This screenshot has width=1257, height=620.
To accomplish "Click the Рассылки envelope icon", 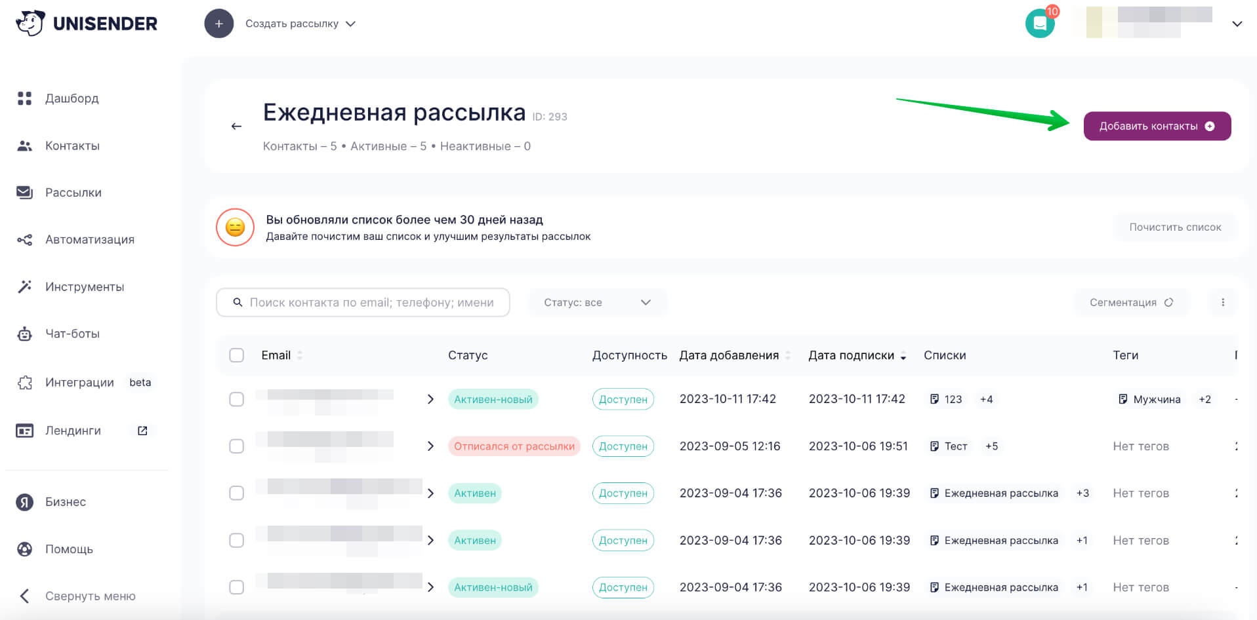I will [x=24, y=192].
